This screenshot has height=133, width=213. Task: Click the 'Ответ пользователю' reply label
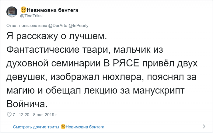coord(27,26)
